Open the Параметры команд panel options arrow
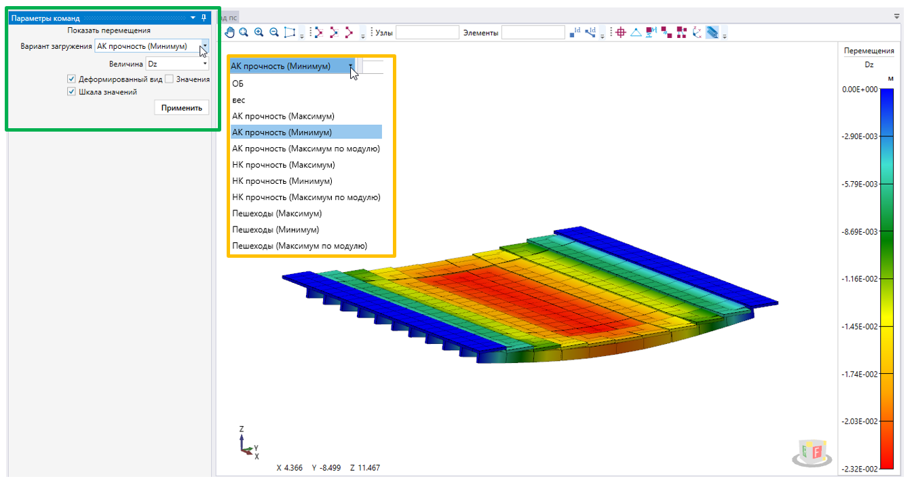Viewport: 912px width, 483px height. coord(193,18)
